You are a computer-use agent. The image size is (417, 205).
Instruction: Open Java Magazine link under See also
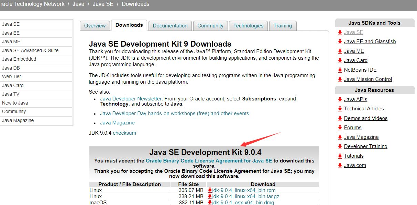click(x=117, y=123)
